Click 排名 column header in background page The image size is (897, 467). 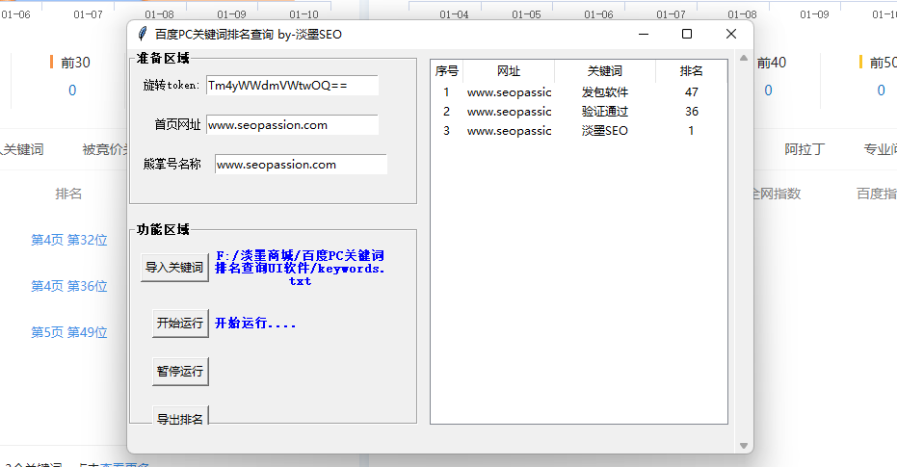coord(68,194)
